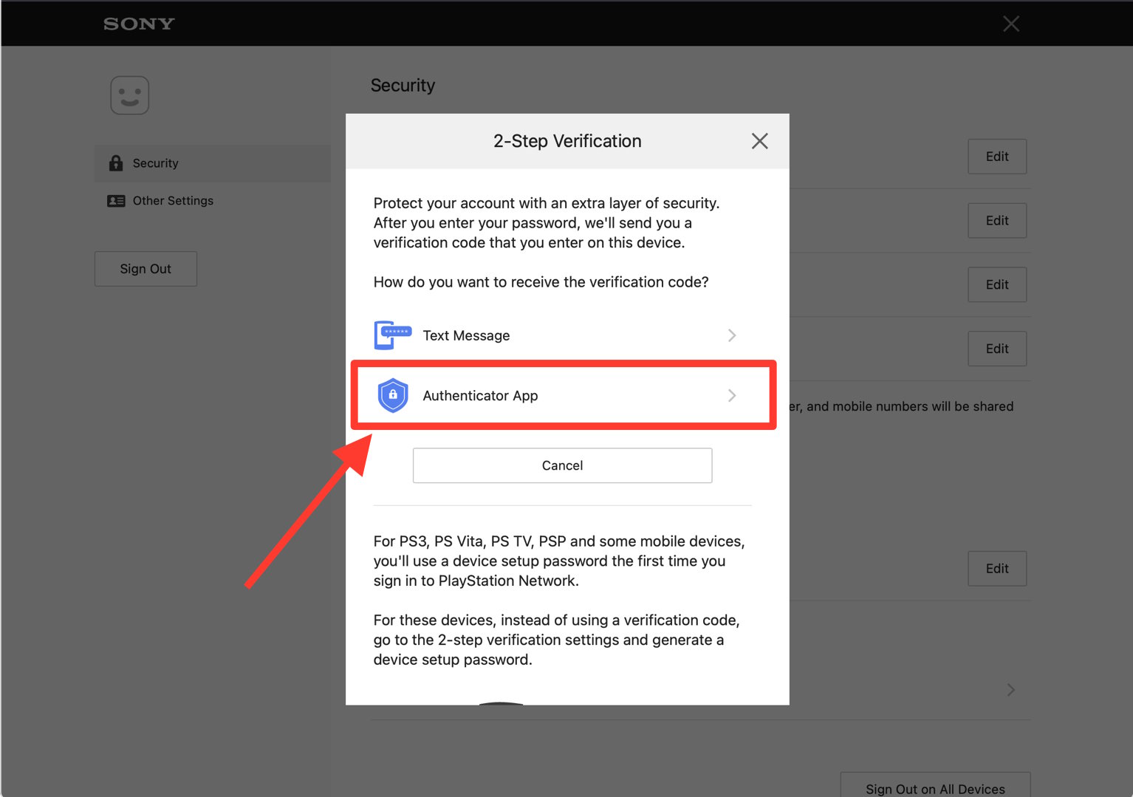Close the 2-Step Verification dialog
1133x797 pixels.
point(759,141)
